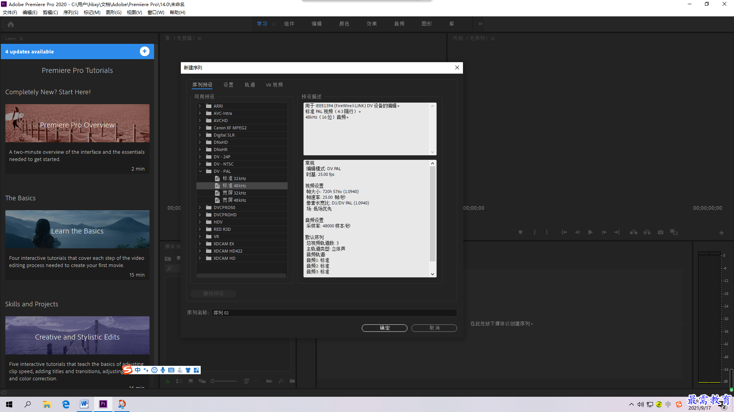Image resolution: width=734 pixels, height=412 pixels.
Task: Open workspace overflow double-arrow menu
Action: (481, 24)
